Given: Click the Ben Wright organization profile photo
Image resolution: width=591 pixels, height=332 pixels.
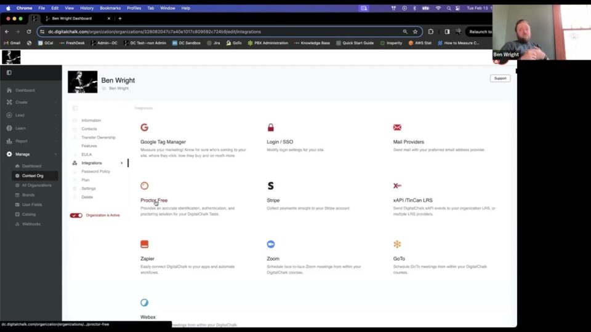Looking at the screenshot, I should 82,82.
